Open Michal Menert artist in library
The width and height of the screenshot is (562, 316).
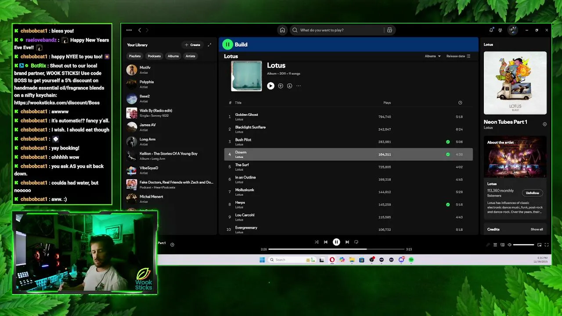169,199
